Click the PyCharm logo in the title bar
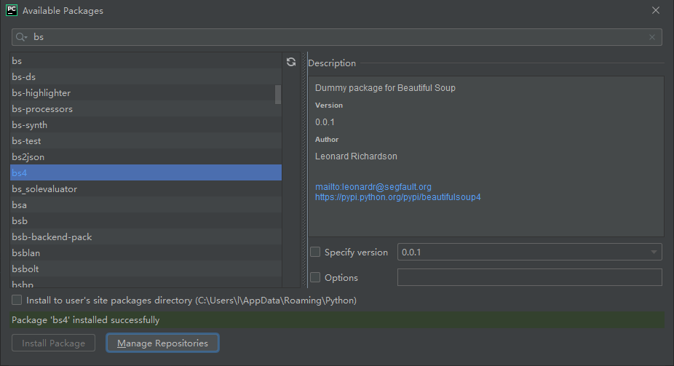 (x=12, y=10)
